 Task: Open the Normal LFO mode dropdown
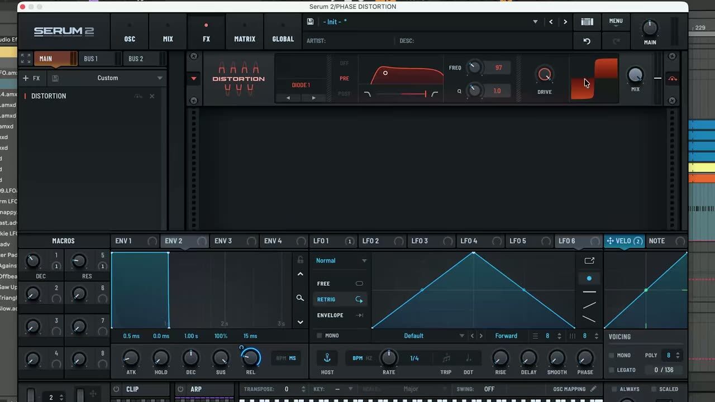(x=341, y=261)
